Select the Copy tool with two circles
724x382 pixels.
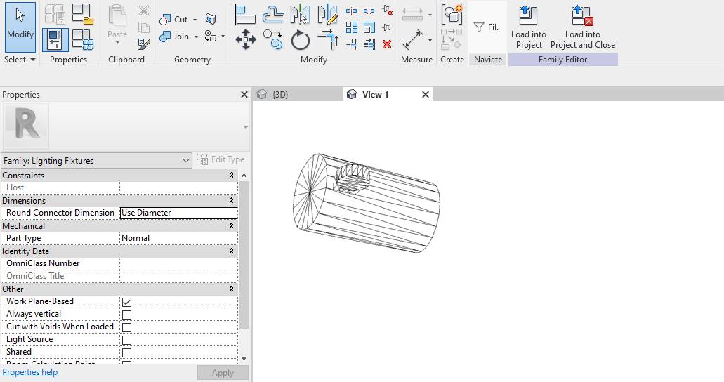(x=273, y=40)
